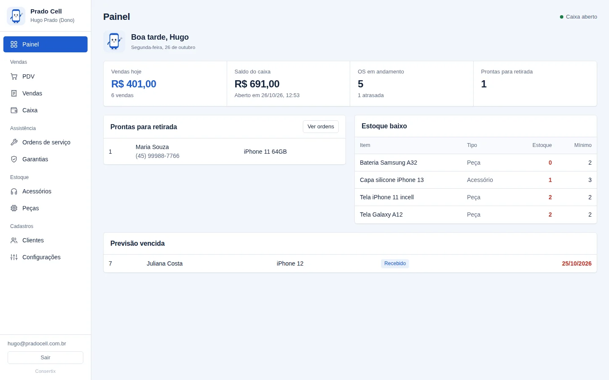
Task: Open the OS em andamento card
Action: click(411, 84)
